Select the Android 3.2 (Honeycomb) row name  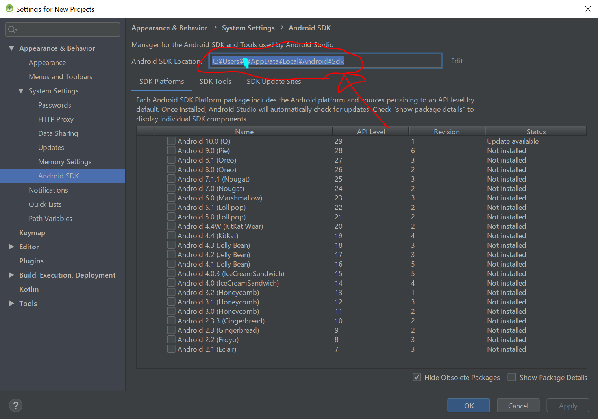pyautogui.click(x=218, y=293)
